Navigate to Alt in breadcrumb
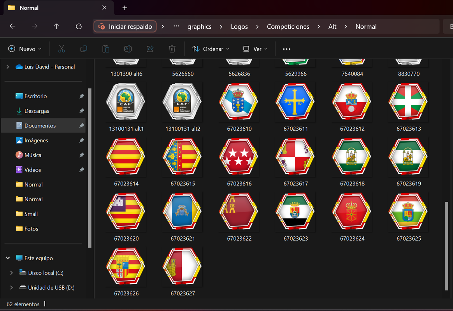The width and height of the screenshot is (453, 311). coord(332,26)
